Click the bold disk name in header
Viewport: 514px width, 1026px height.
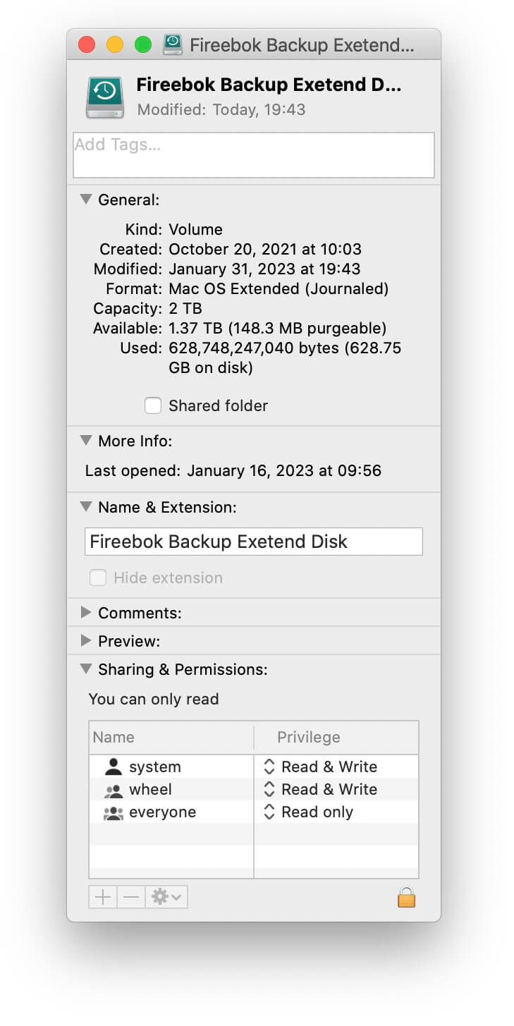tap(269, 85)
